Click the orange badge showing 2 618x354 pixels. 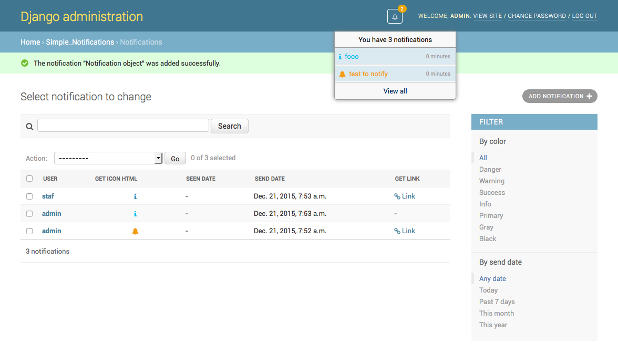[x=401, y=8]
